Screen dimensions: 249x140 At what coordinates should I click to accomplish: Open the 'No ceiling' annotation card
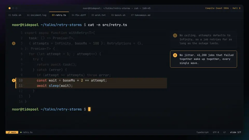point(203,39)
